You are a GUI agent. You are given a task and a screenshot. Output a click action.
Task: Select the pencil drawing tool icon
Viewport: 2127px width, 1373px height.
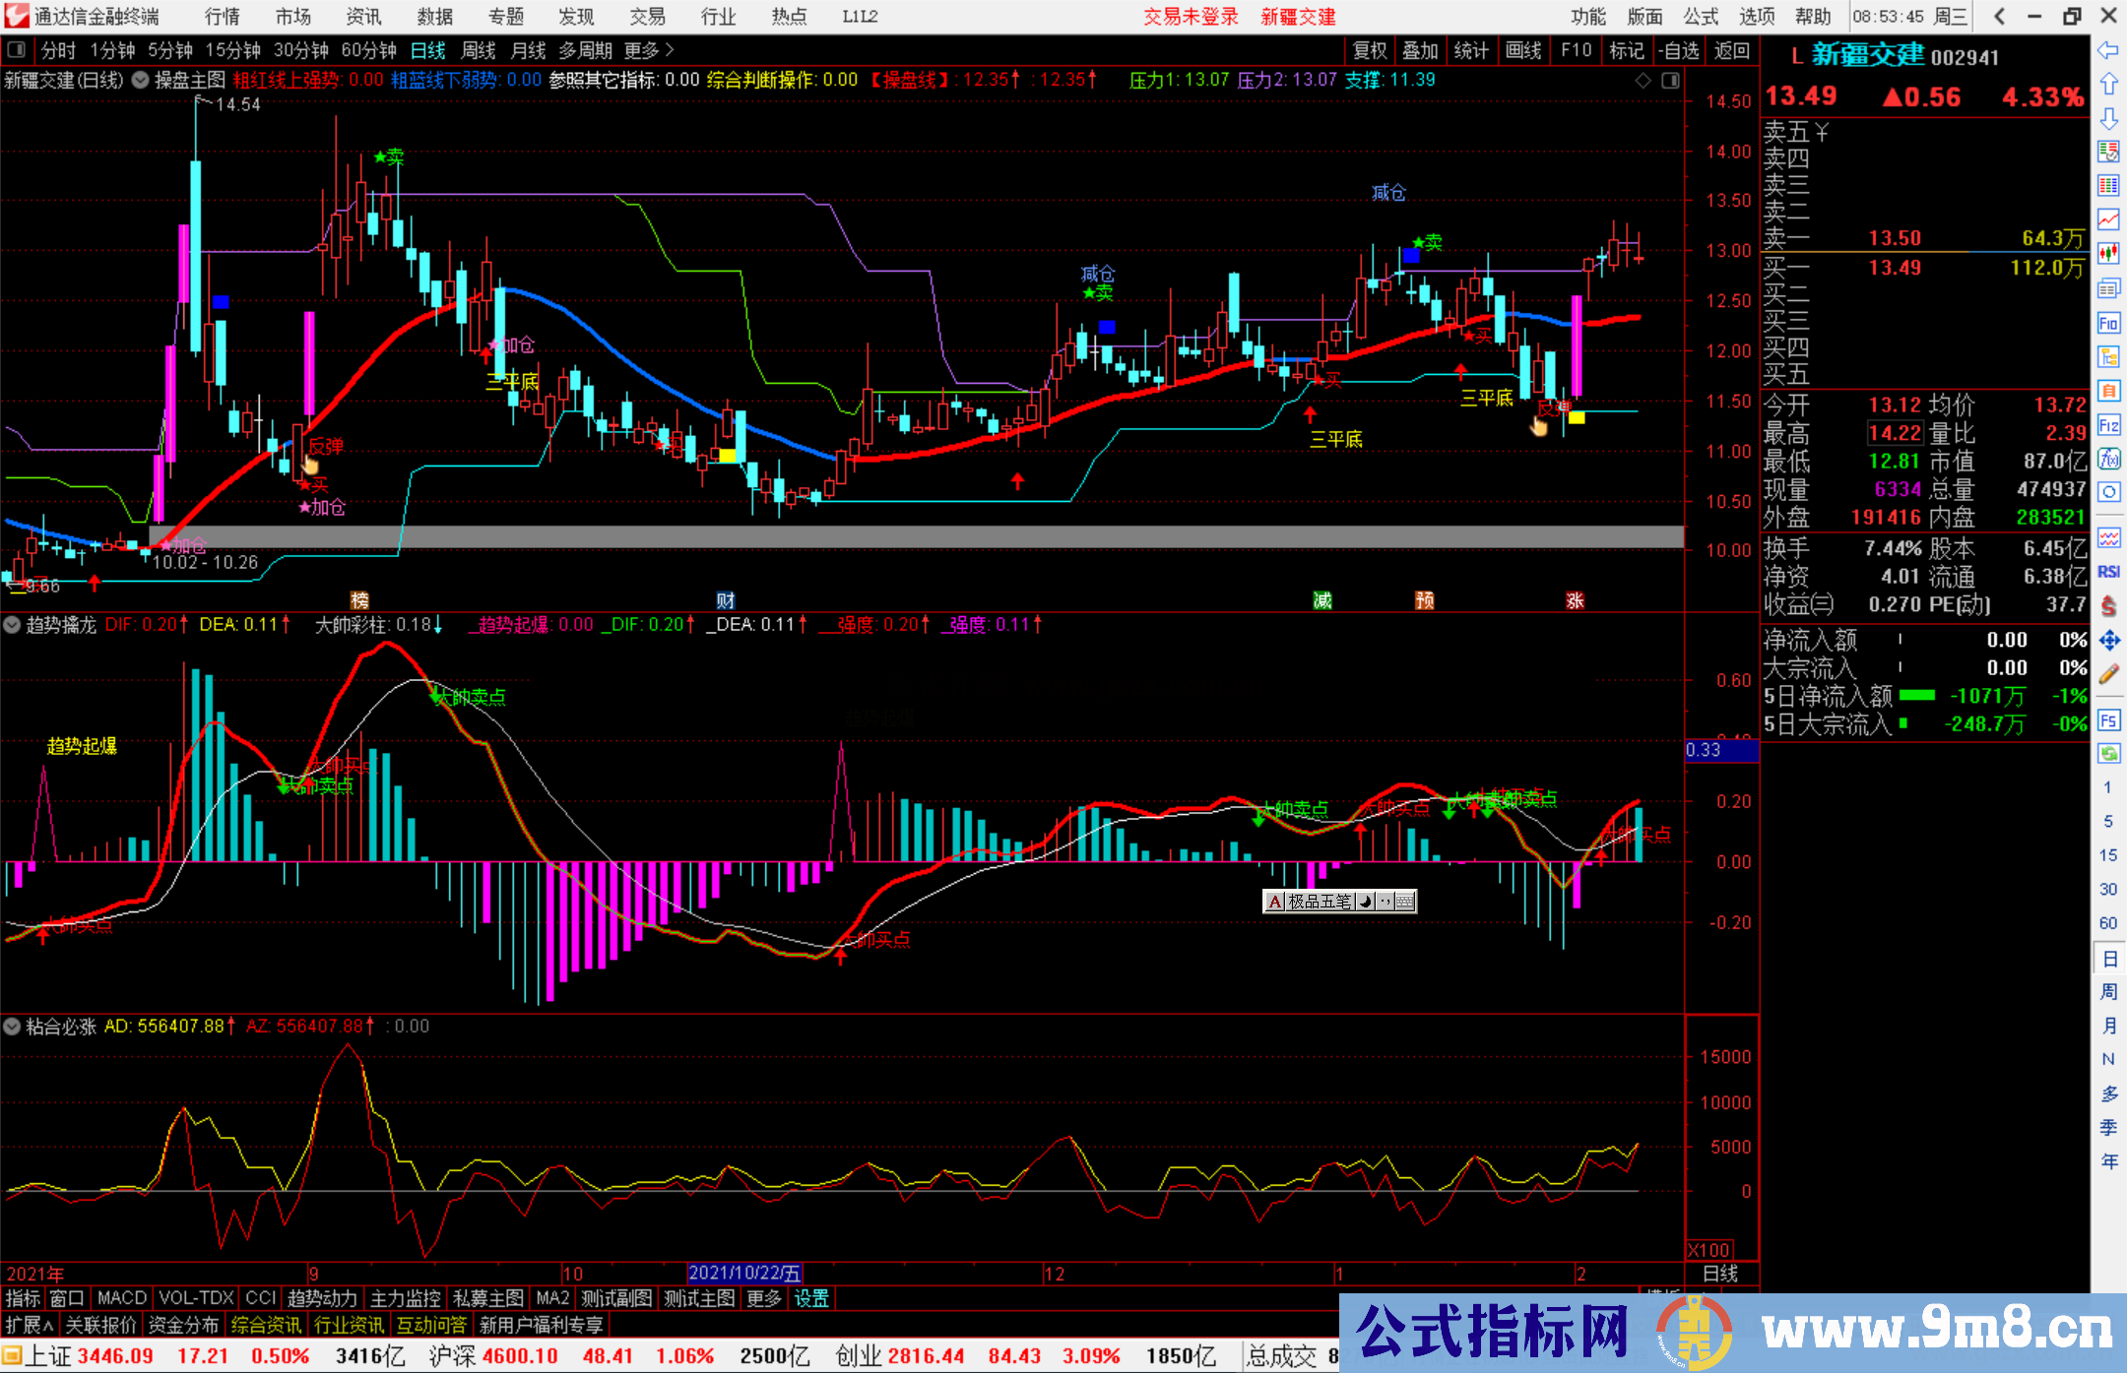click(2108, 675)
